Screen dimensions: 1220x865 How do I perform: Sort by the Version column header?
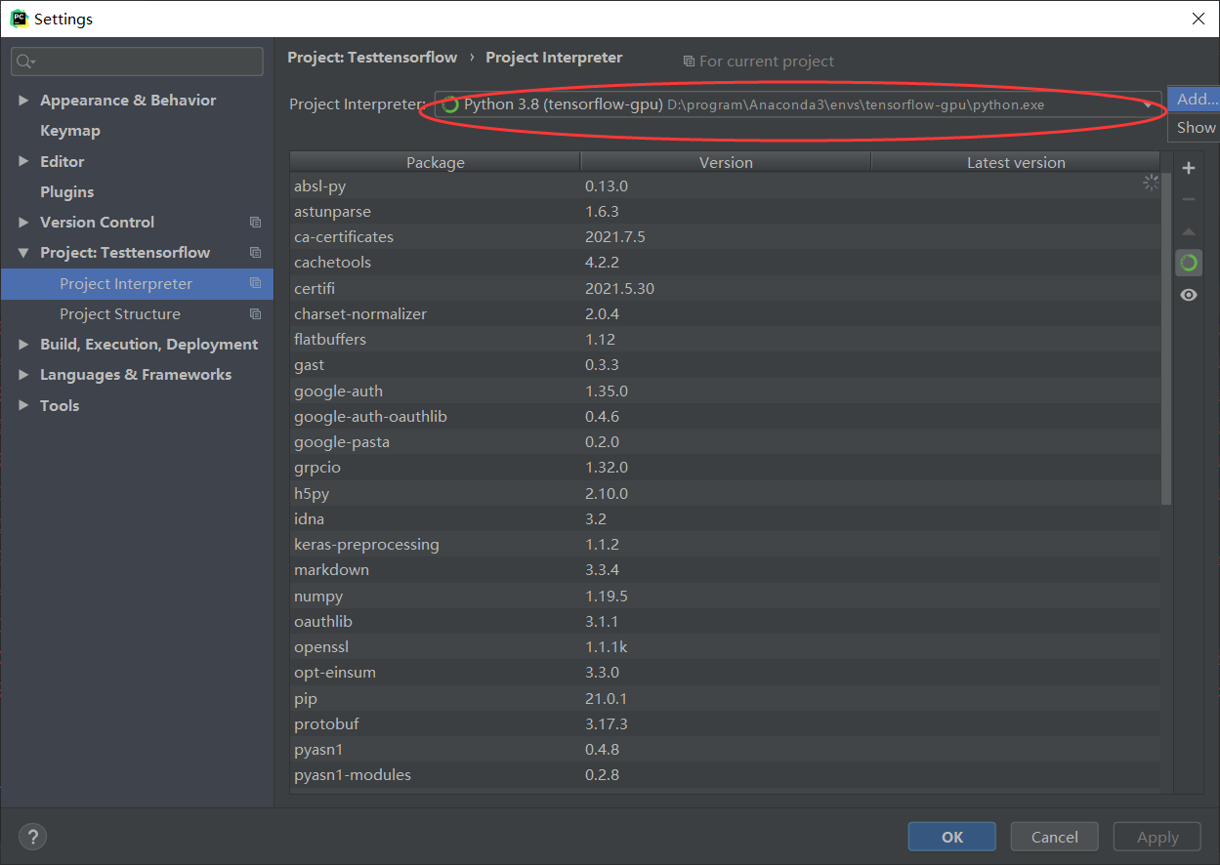[726, 163]
